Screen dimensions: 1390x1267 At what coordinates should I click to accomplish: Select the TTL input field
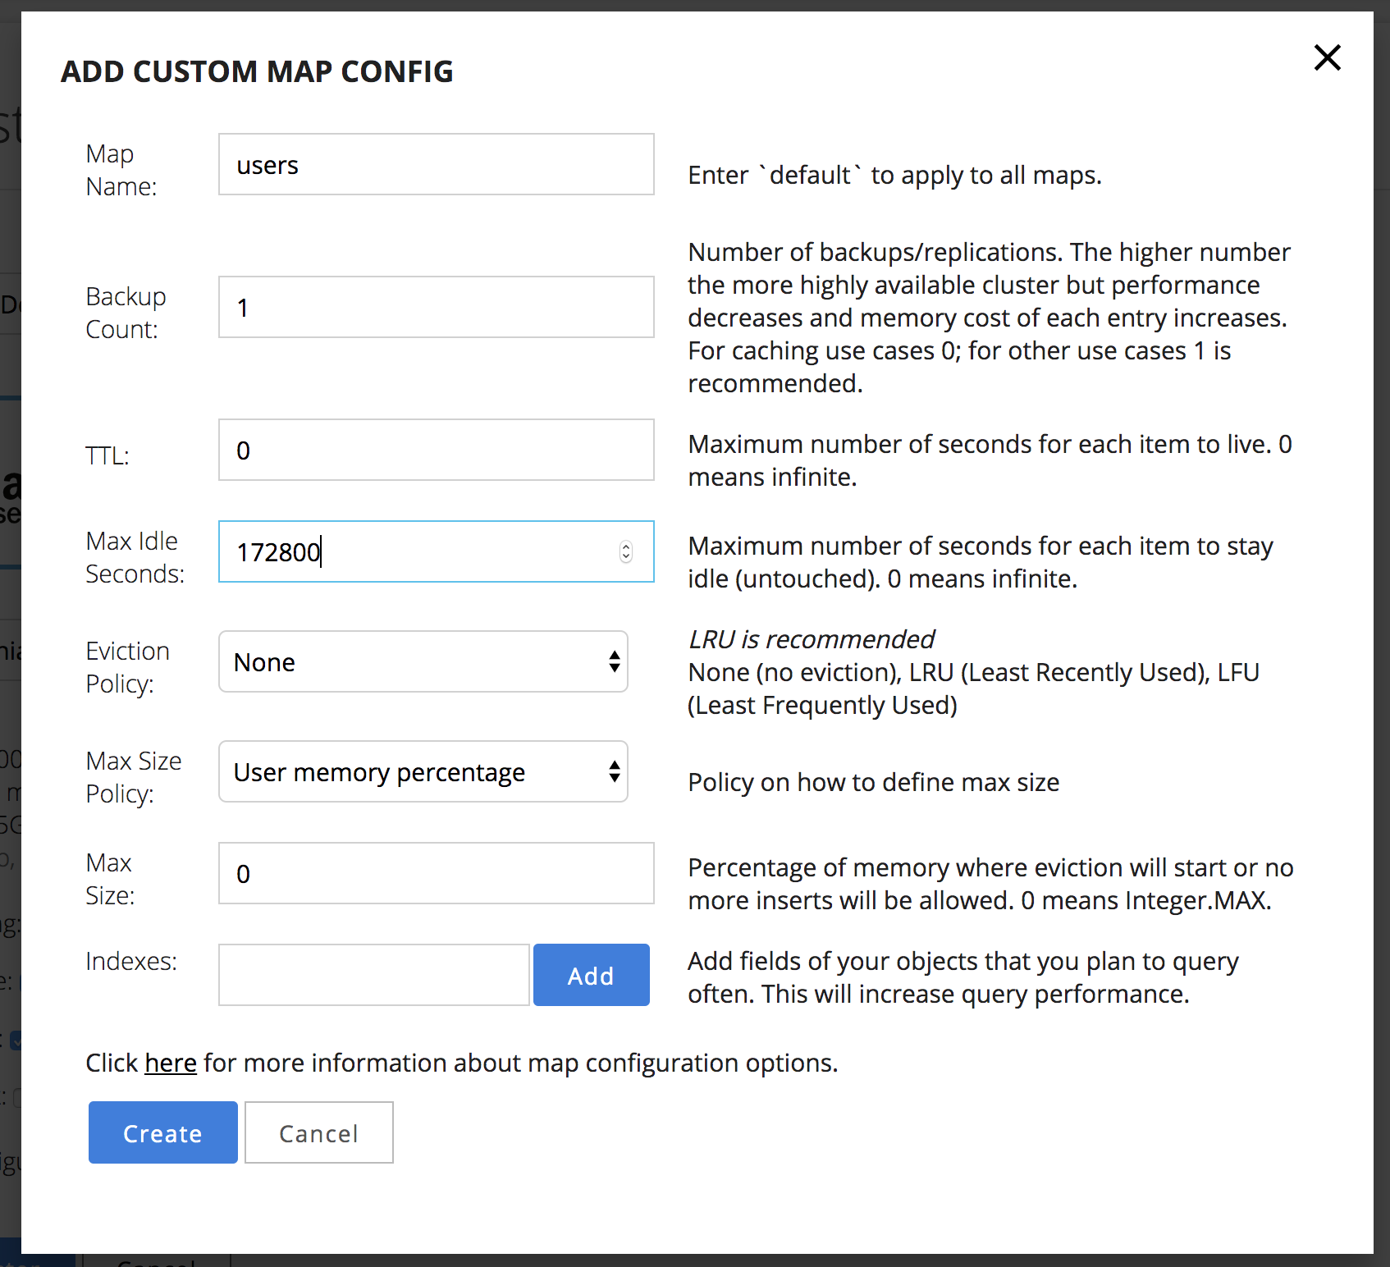pyautogui.click(x=436, y=451)
